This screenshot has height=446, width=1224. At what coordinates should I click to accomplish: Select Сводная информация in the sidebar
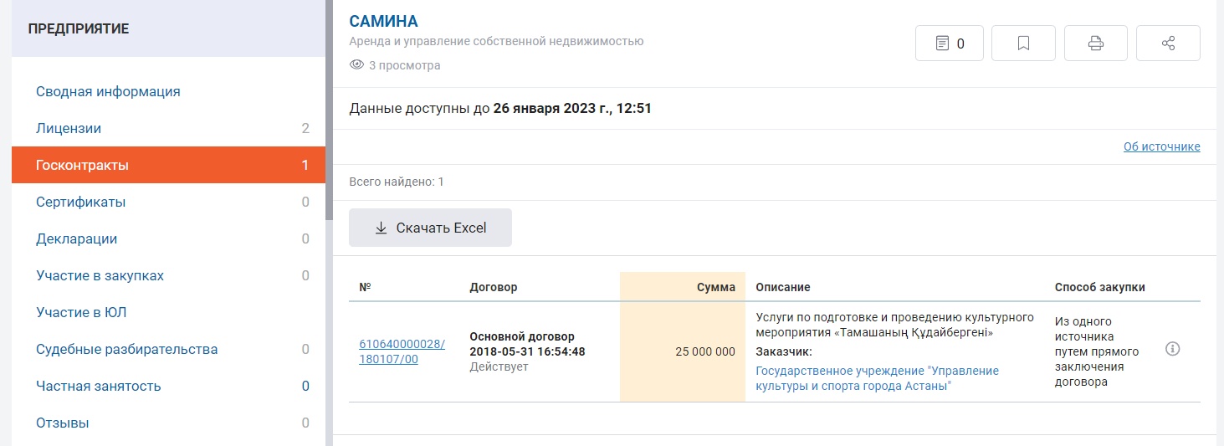pos(108,91)
